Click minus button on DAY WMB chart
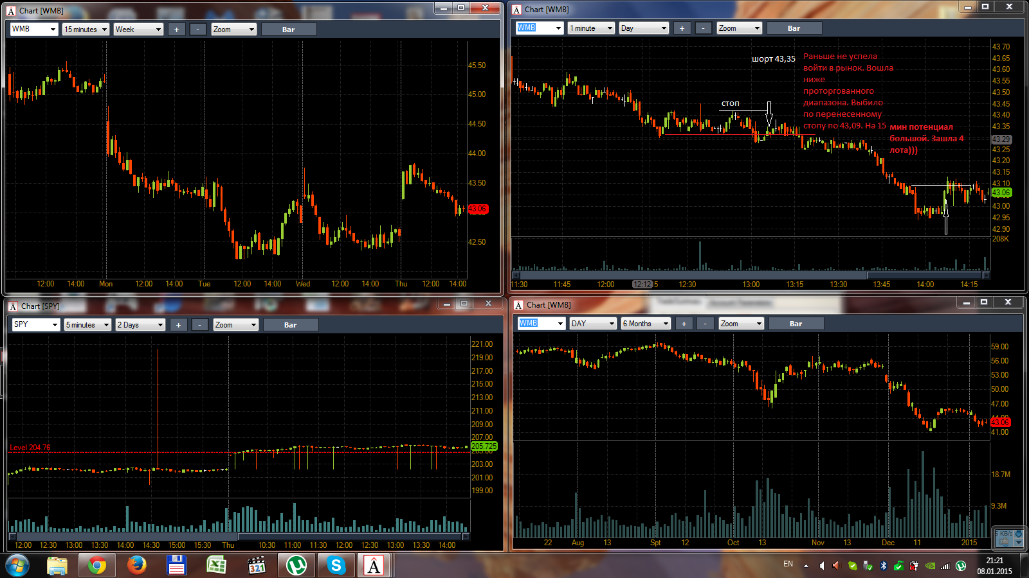 (x=706, y=324)
